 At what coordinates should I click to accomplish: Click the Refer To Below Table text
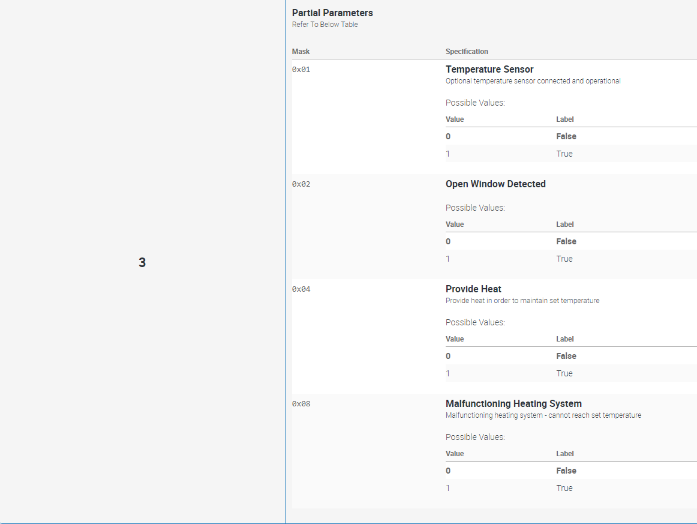pyautogui.click(x=325, y=25)
